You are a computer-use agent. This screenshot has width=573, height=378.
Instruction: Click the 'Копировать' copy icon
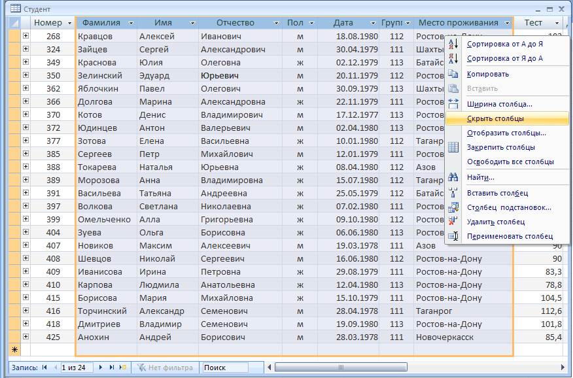click(453, 74)
